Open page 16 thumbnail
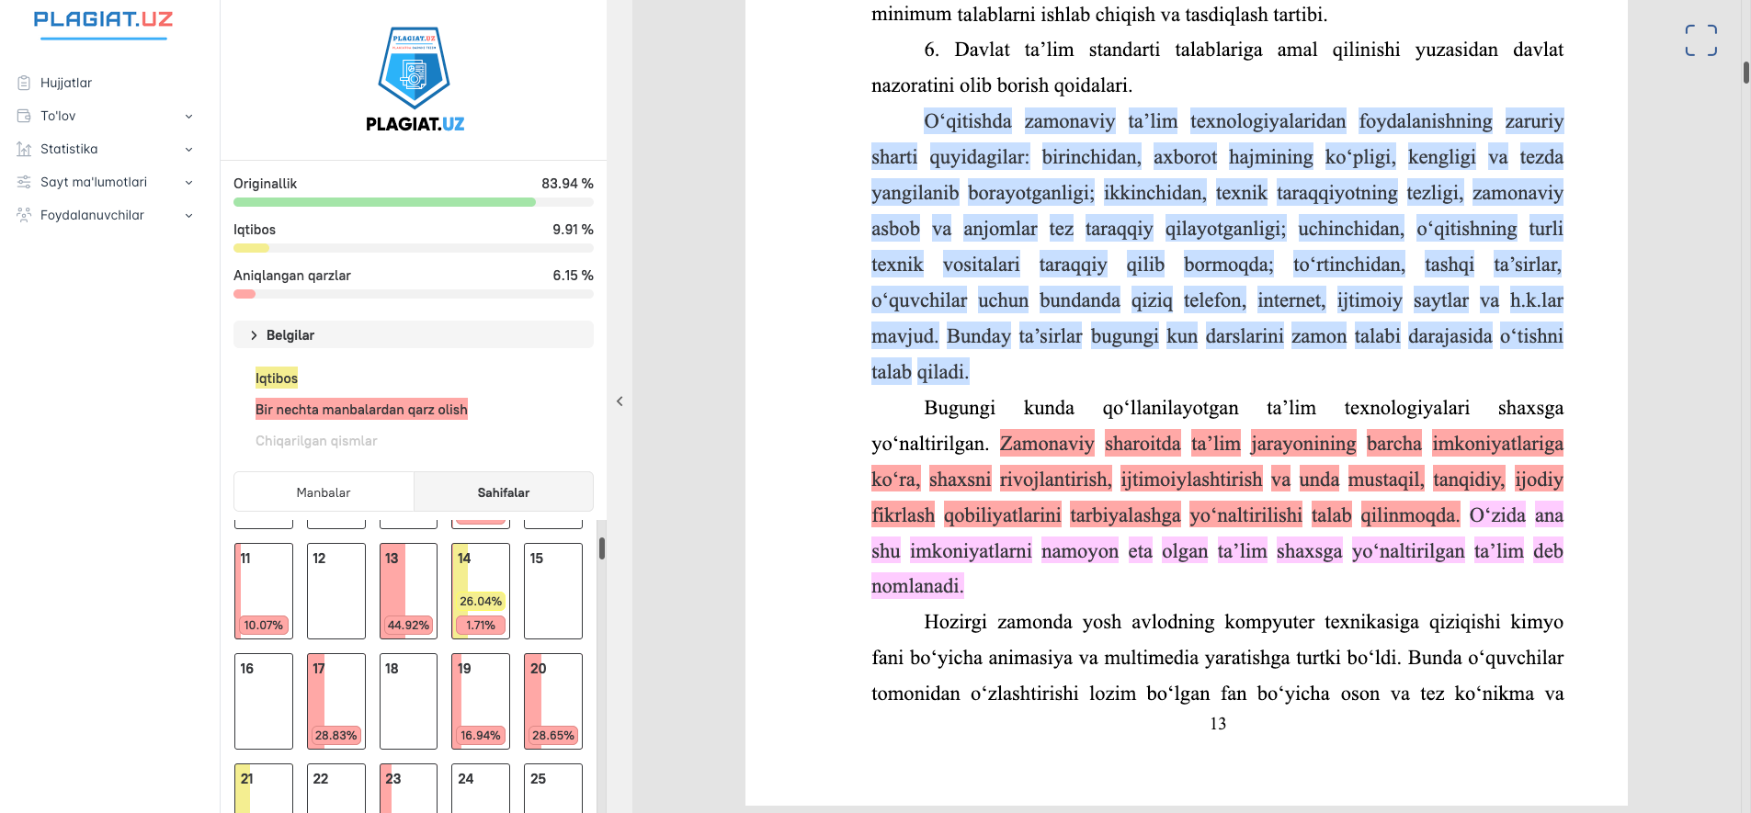The width and height of the screenshot is (1751, 813). coord(264,701)
